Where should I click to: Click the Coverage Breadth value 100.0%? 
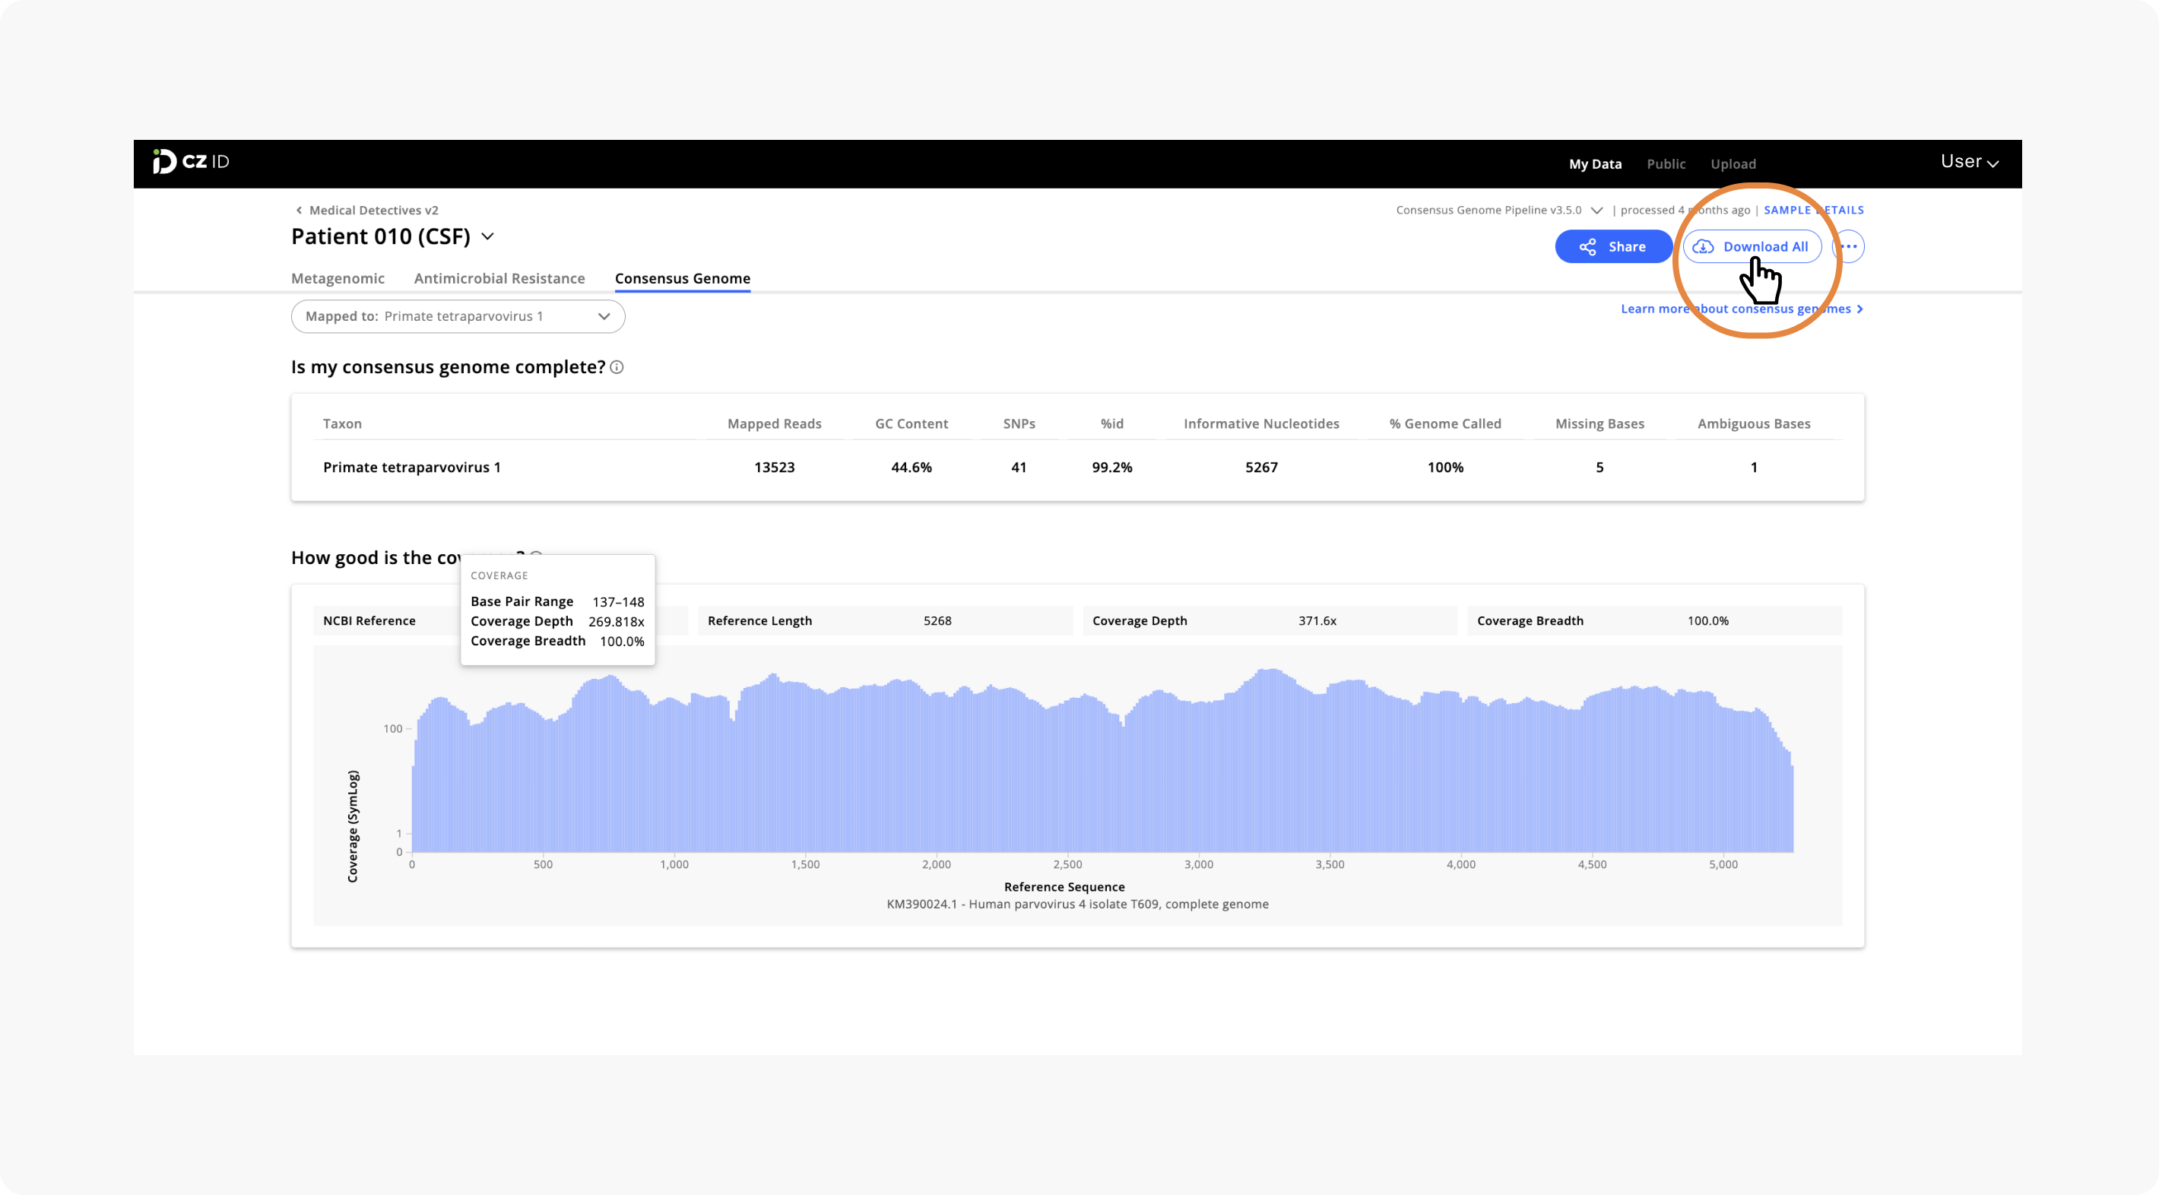[1707, 621]
